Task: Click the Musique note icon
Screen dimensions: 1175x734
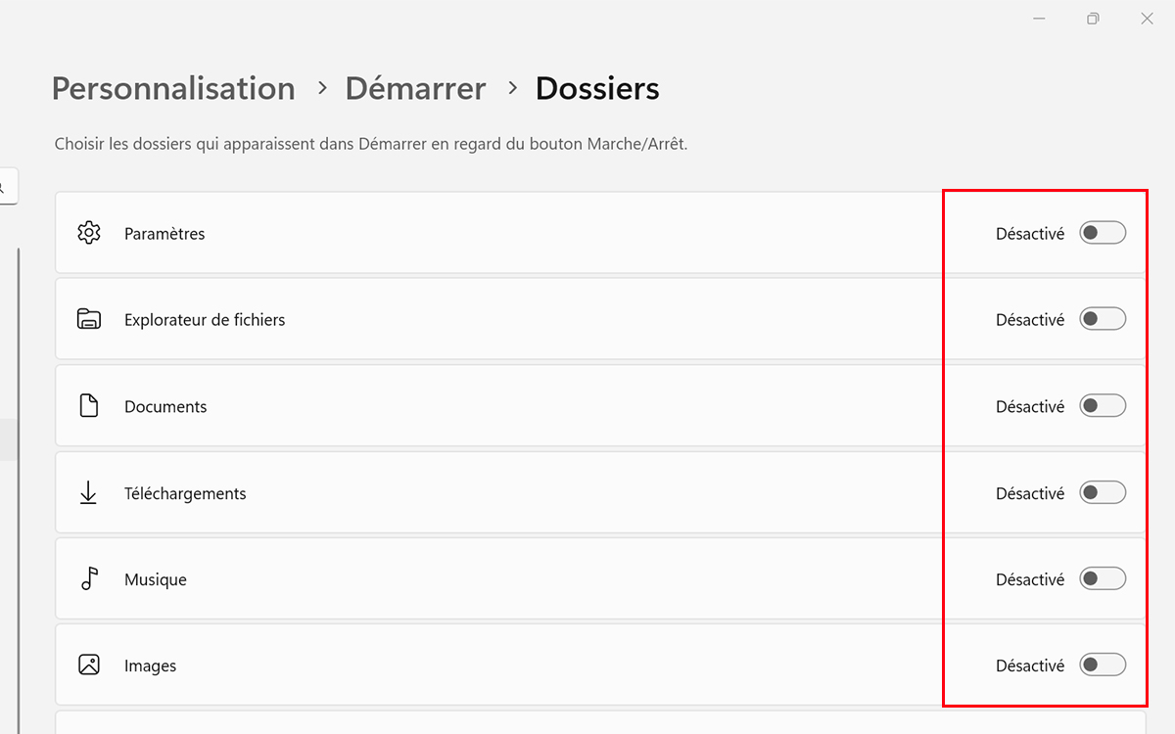Action: coord(89,578)
